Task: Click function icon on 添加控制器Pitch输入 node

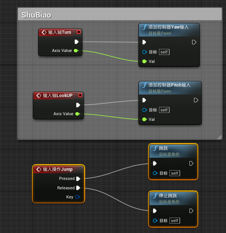Action: 145,85
